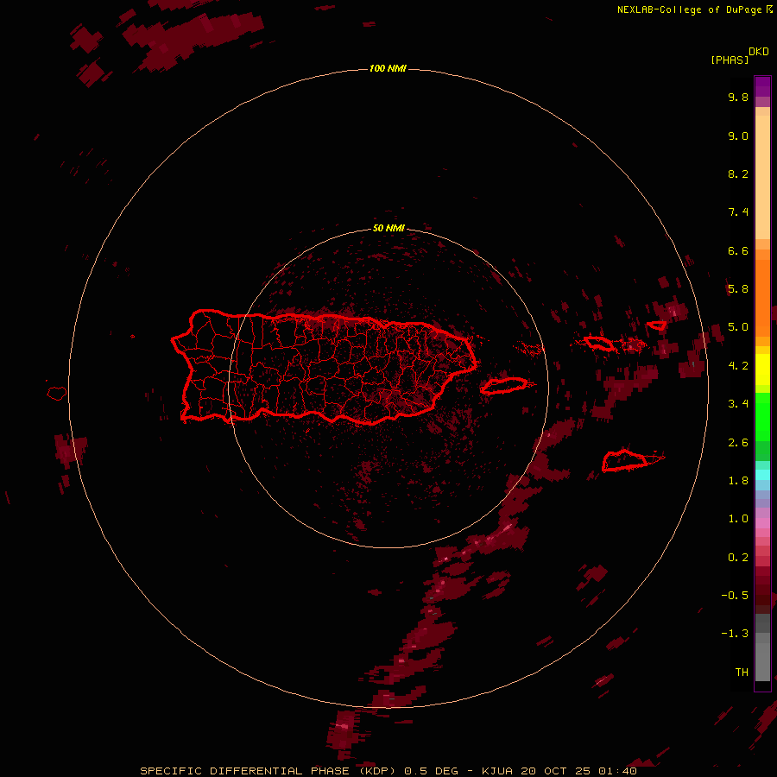The height and width of the screenshot is (777, 777).
Task: Click the 5.8 value on the color scale
Action: pyautogui.click(x=738, y=289)
